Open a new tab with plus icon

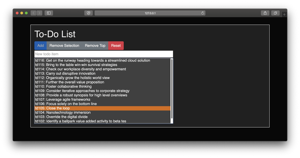tap(284, 14)
